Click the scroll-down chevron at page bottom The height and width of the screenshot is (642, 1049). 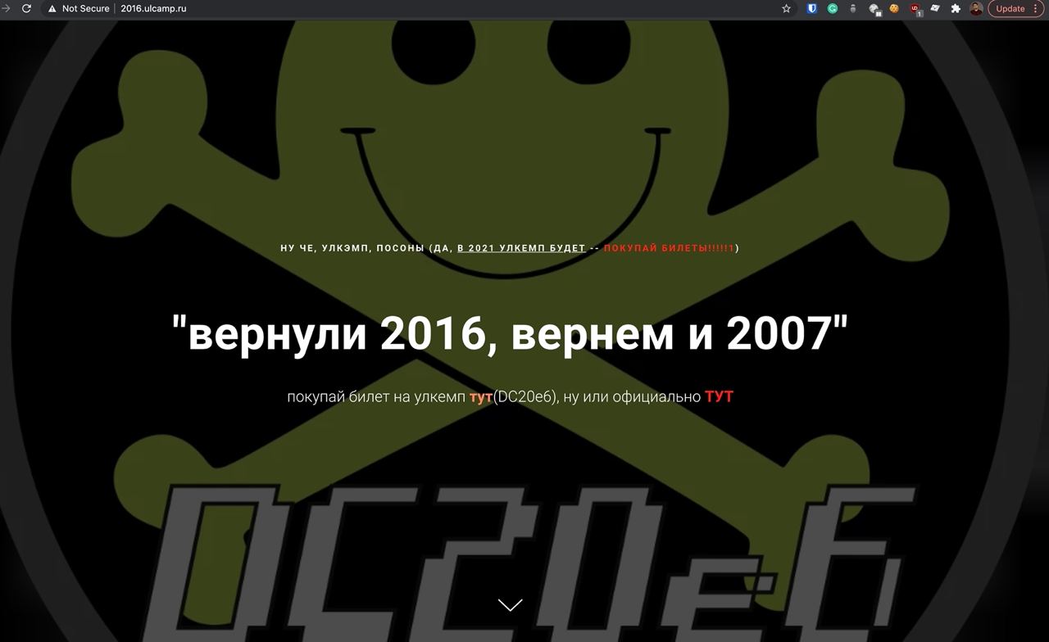coord(510,605)
